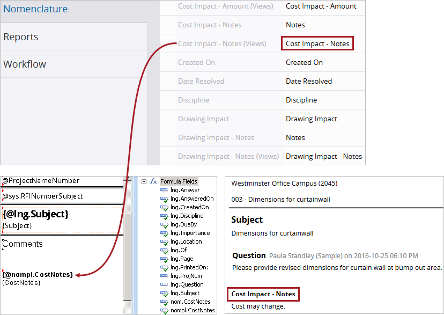This screenshot has width=444, height=315.
Task: Click the lng.Location field icon
Action: pyautogui.click(x=164, y=241)
